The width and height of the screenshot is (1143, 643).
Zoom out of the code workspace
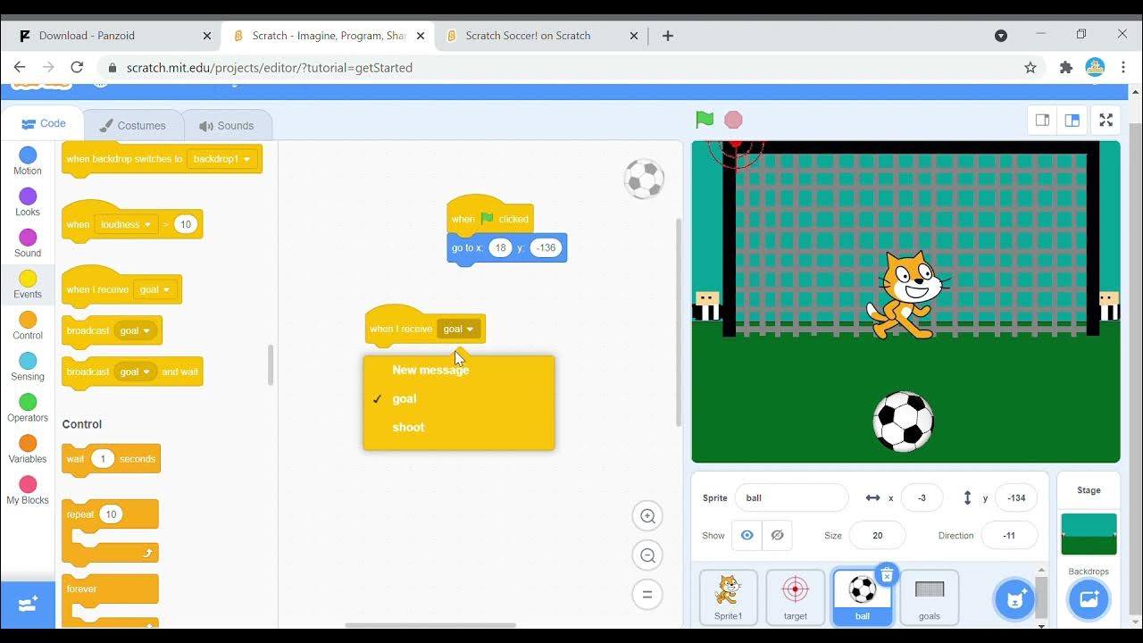tap(648, 555)
